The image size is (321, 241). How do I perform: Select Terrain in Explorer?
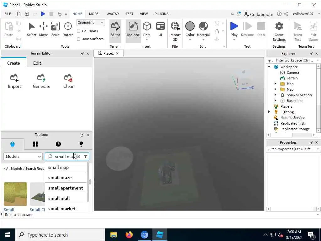click(x=292, y=78)
